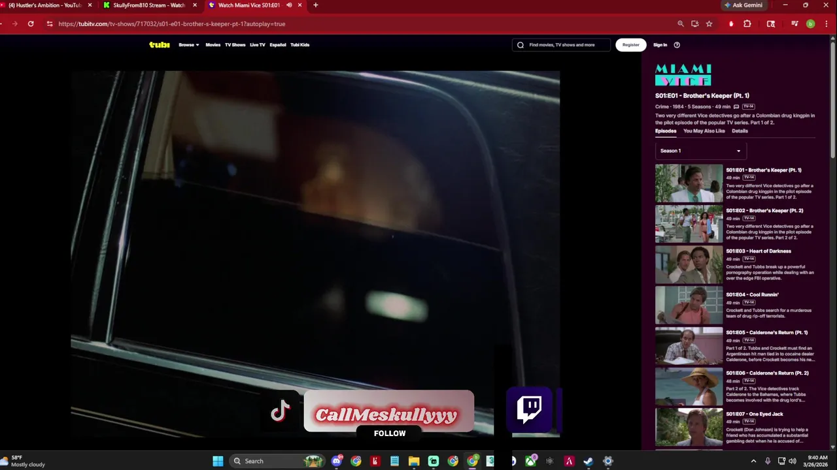The width and height of the screenshot is (837, 470).
Task: Click the Sign In link
Action: (x=660, y=45)
